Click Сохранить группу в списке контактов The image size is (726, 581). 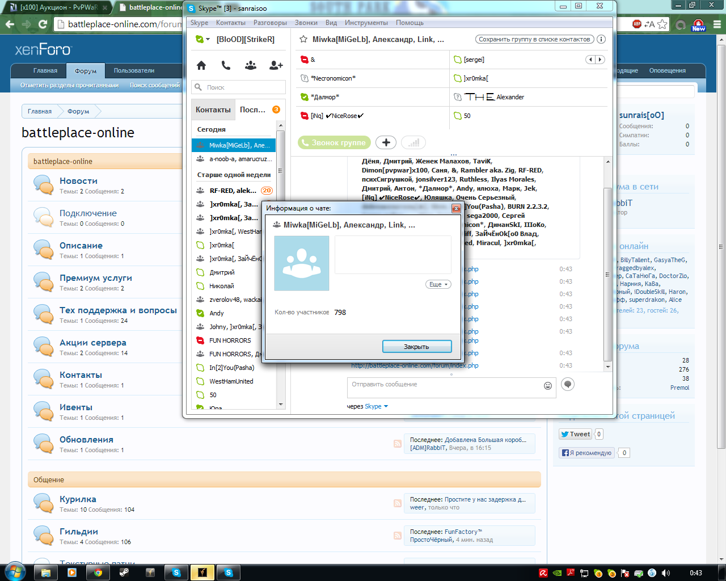(534, 39)
